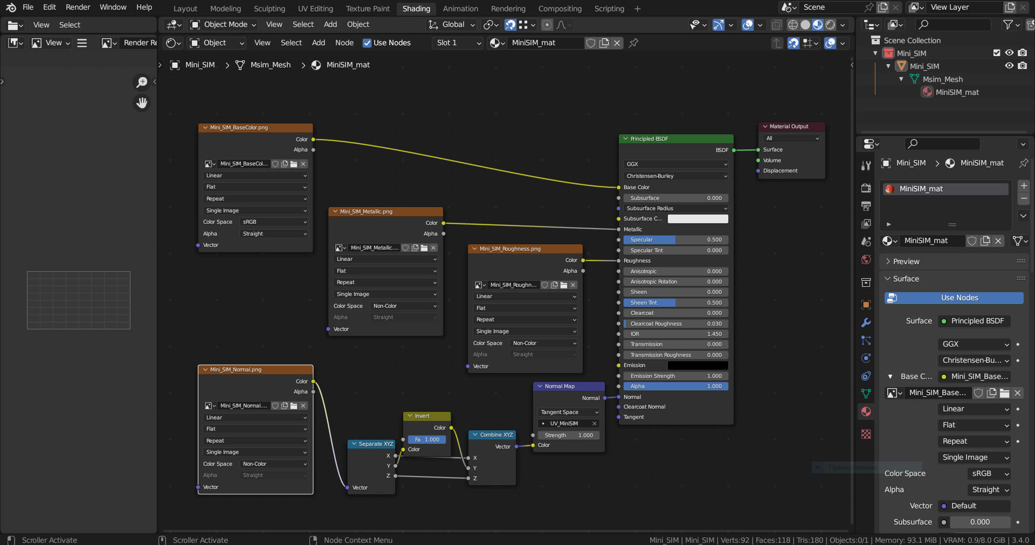Click the hand pan tool icon
This screenshot has width=1035, height=545.
pyautogui.click(x=142, y=103)
